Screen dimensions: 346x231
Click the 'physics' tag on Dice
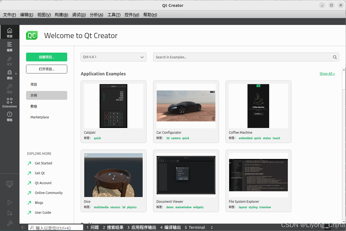tap(132, 207)
